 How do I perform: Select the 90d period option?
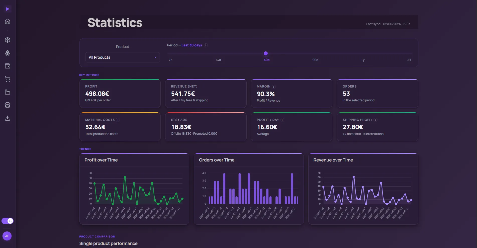[x=315, y=60]
